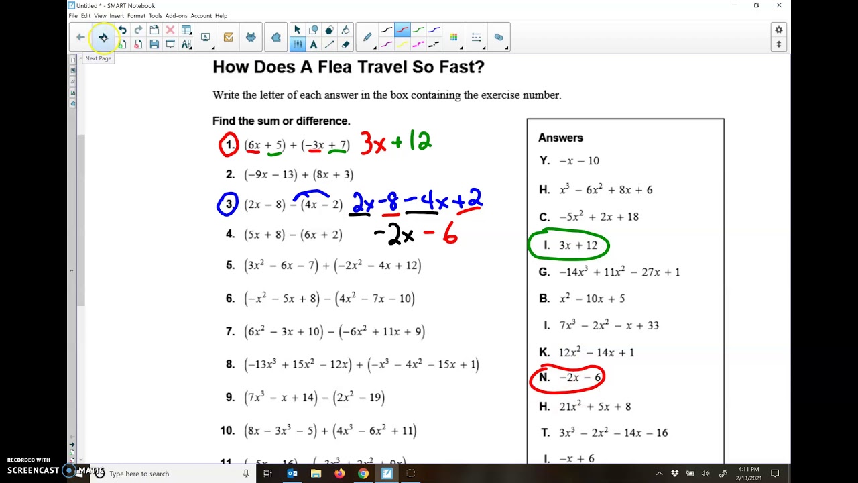The width and height of the screenshot is (858, 483).
Task: Delete the current page icon
Action: 138,44
